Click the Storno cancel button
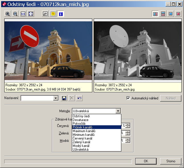The height and width of the screenshot is (168, 184). pyautogui.click(x=171, y=161)
